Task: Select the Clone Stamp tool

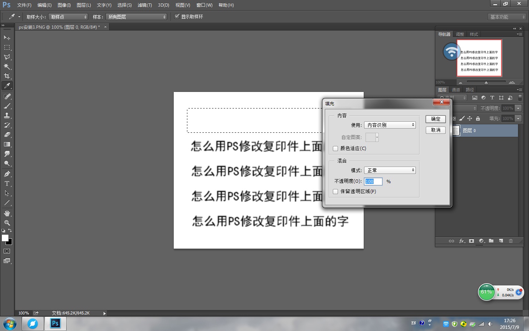Action: (x=7, y=115)
